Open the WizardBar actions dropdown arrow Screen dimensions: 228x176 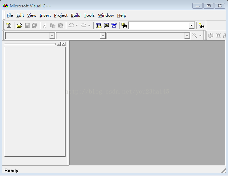(200, 36)
